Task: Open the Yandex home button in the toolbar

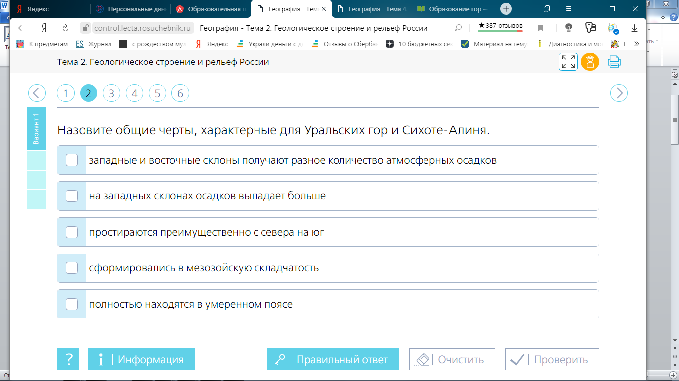Action: [44, 28]
